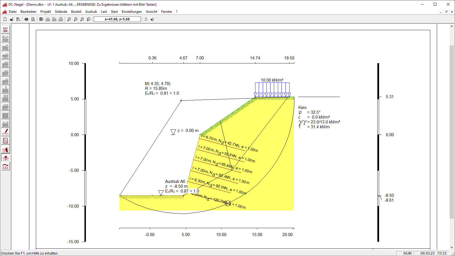Click the TXT output sidebar icon

tap(5, 166)
